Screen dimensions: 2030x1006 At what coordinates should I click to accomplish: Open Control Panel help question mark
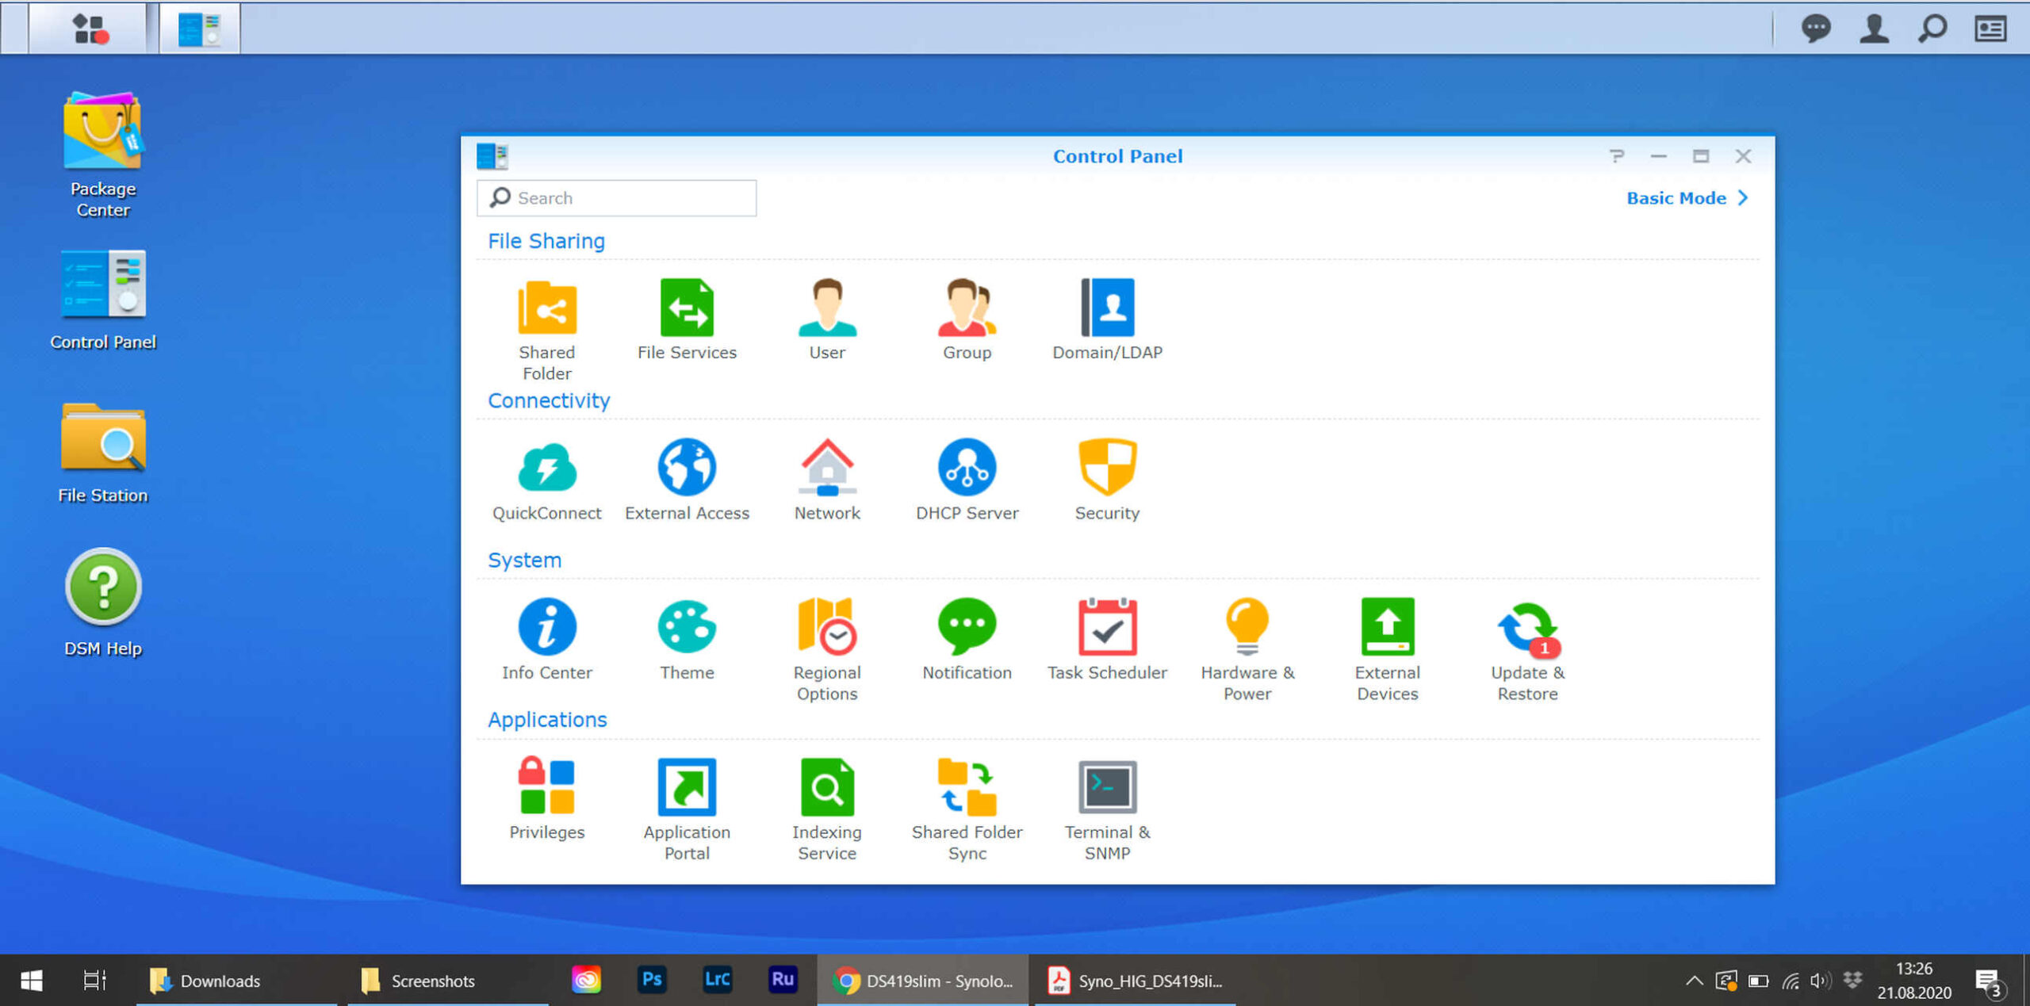(x=1616, y=155)
